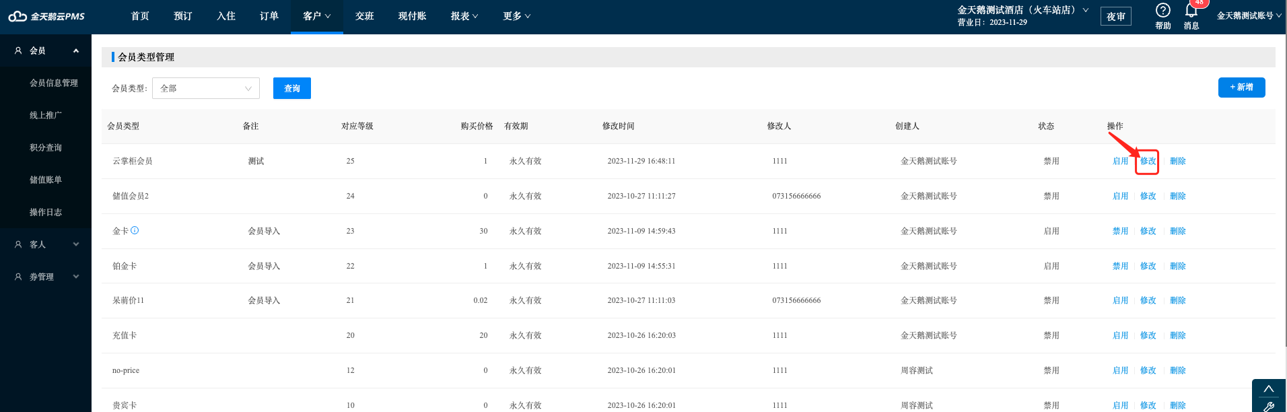Click 禁用 for 金卡 row
Viewport: 1287px width, 412px height.
[1120, 231]
